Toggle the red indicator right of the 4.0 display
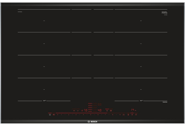This screenshot has width=185, height=126. (x=107, y=110)
